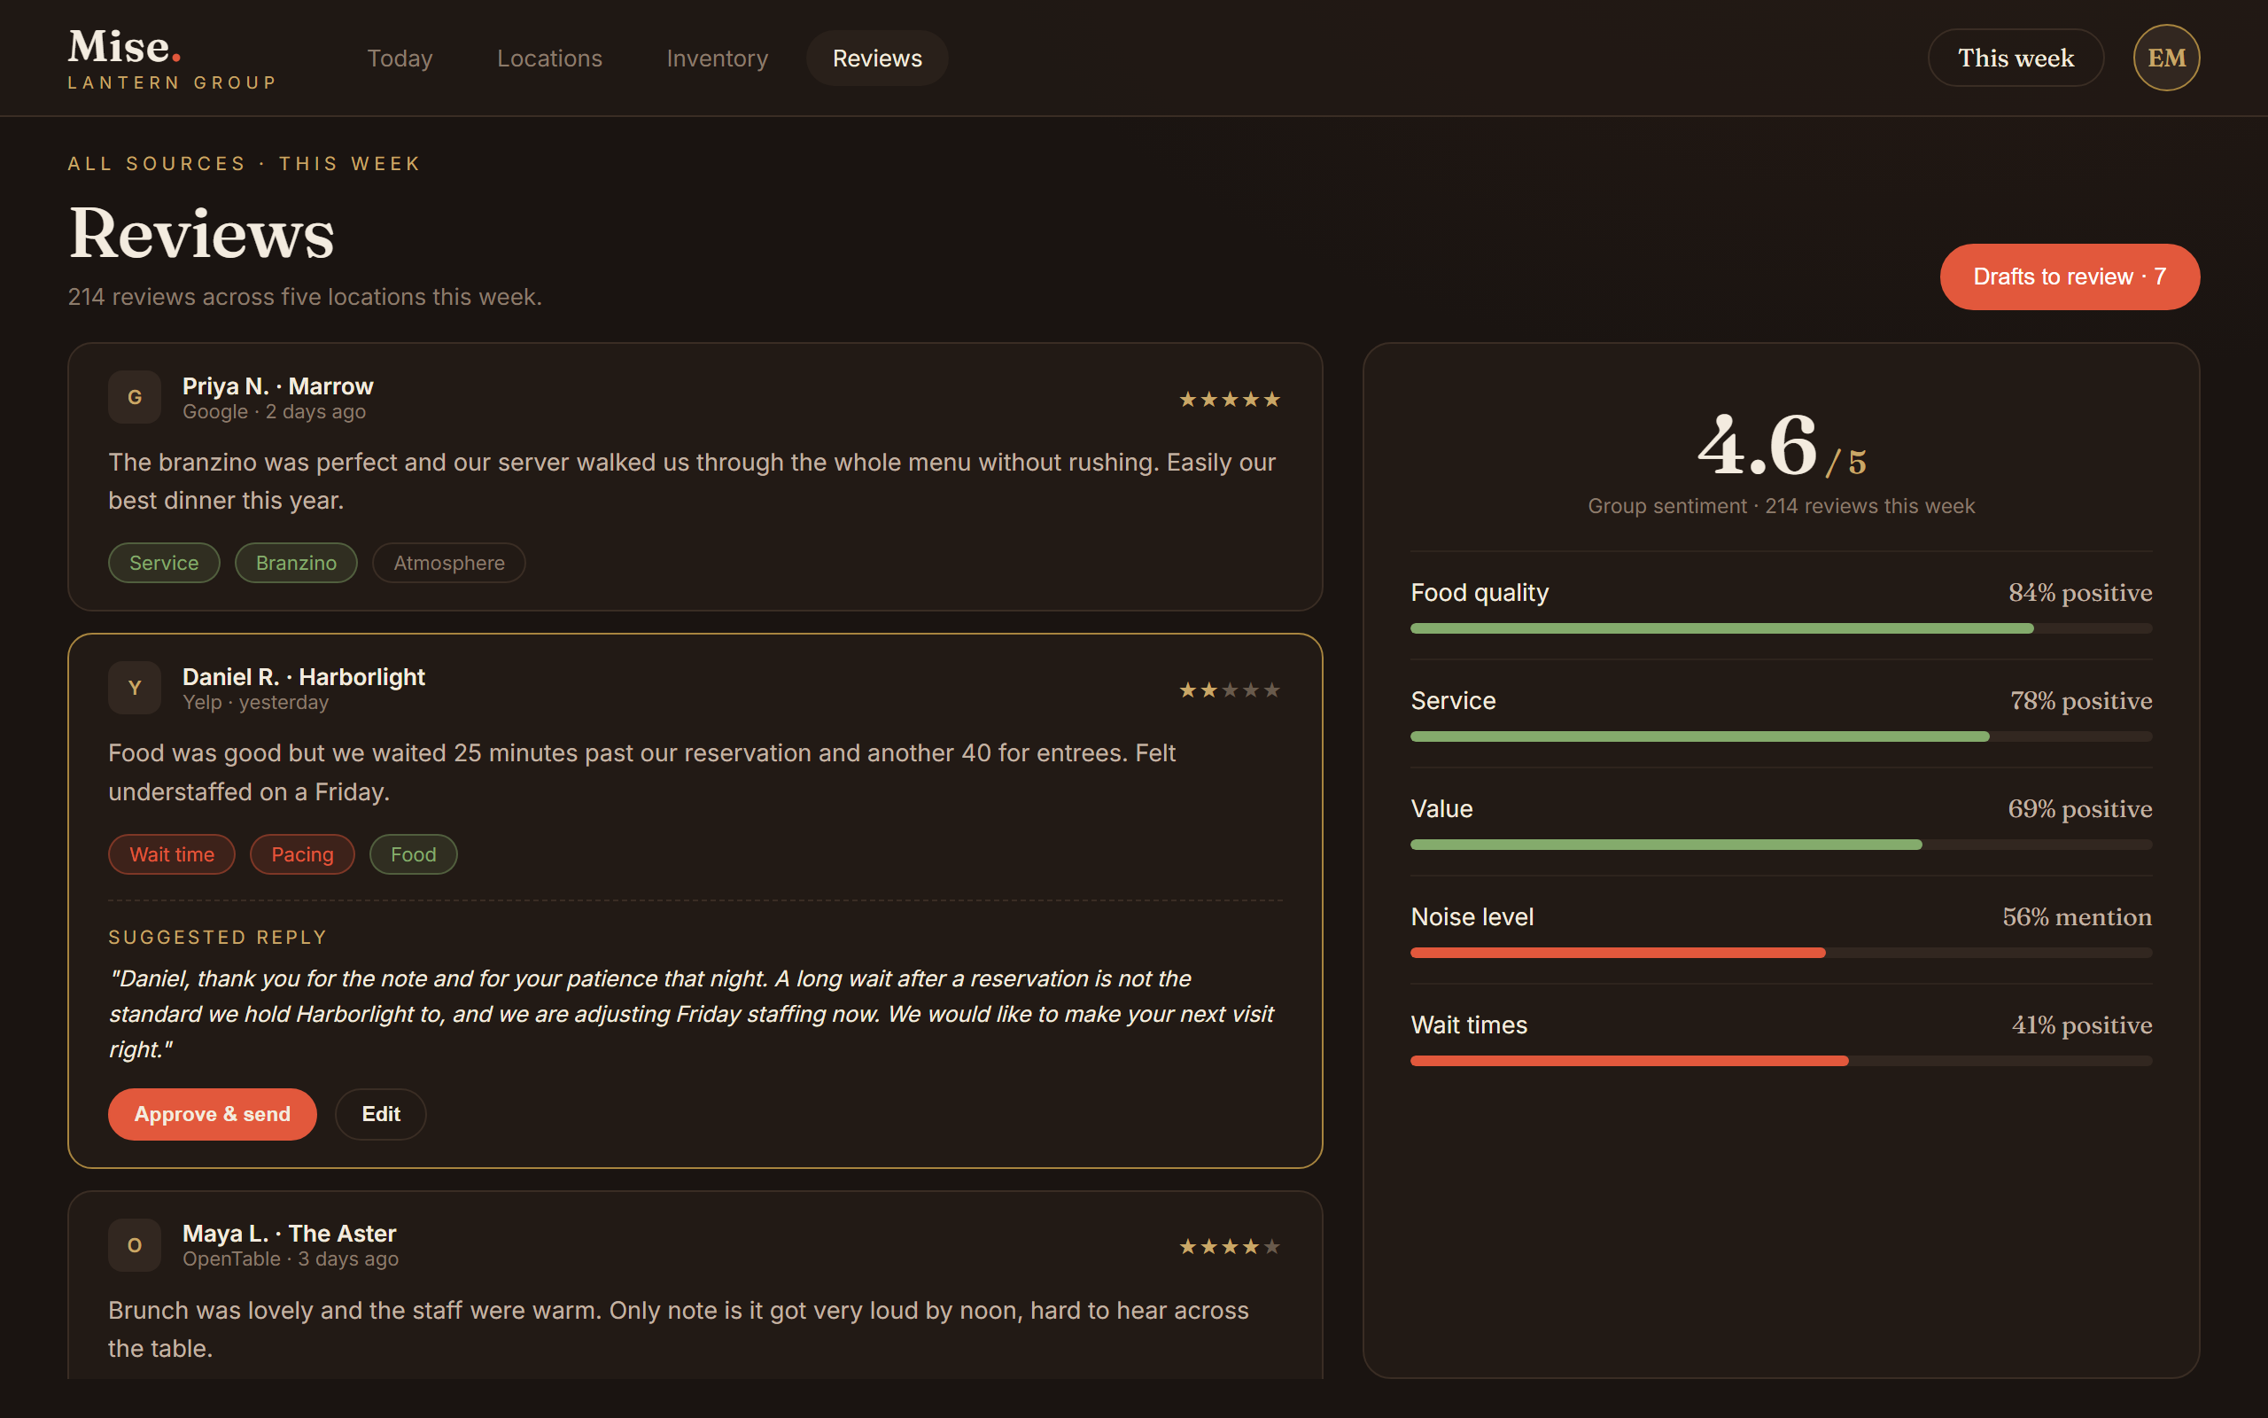Image resolution: width=2268 pixels, height=1418 pixels.
Task: Click 'Google · 2 days ago' text
Action: click(275, 412)
